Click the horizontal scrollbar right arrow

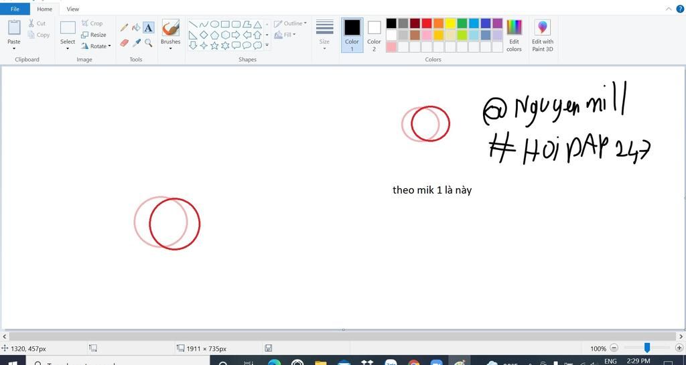[x=681, y=336]
